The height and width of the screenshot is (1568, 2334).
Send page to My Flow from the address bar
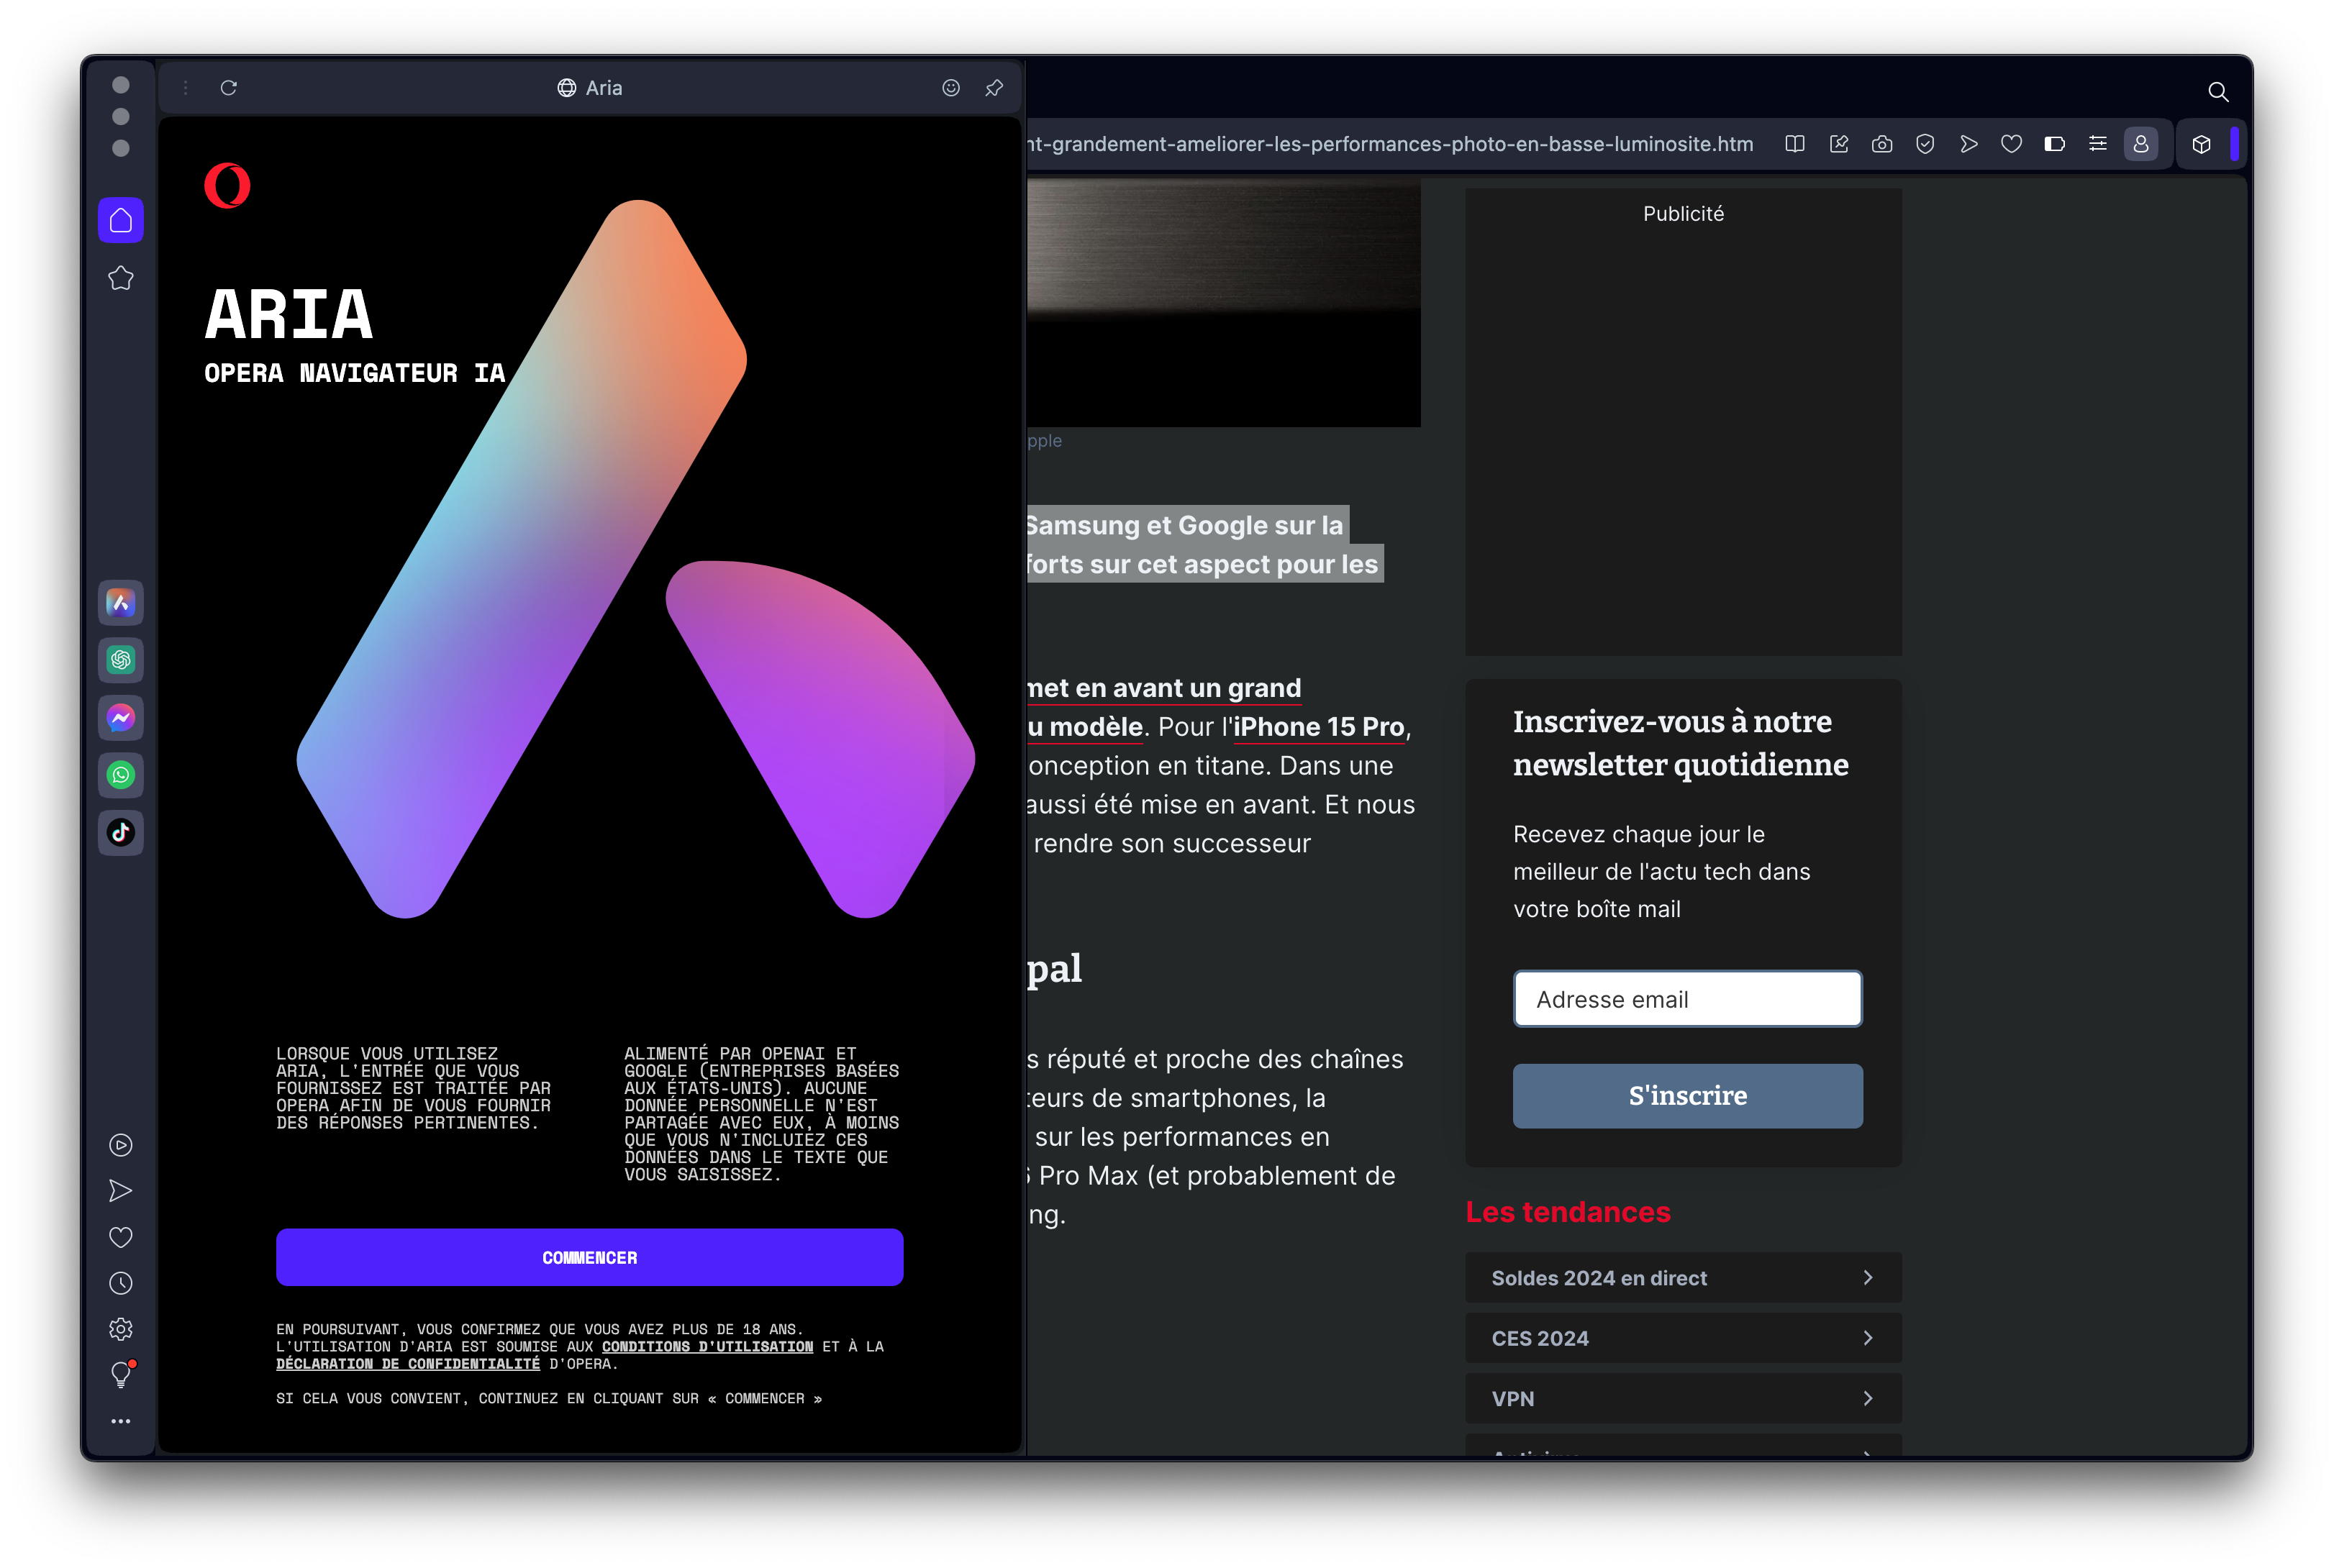[1968, 144]
